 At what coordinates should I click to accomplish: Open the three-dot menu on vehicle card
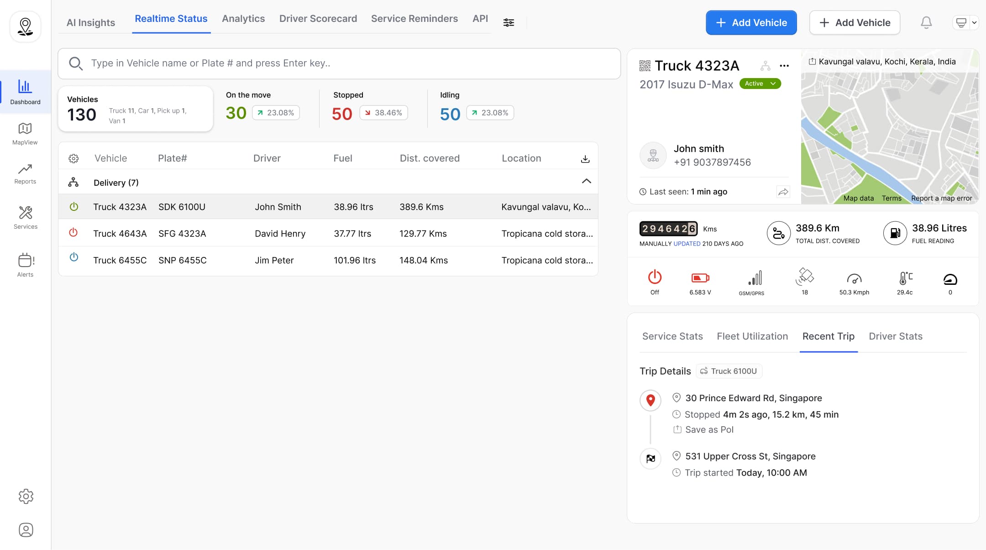coord(784,66)
